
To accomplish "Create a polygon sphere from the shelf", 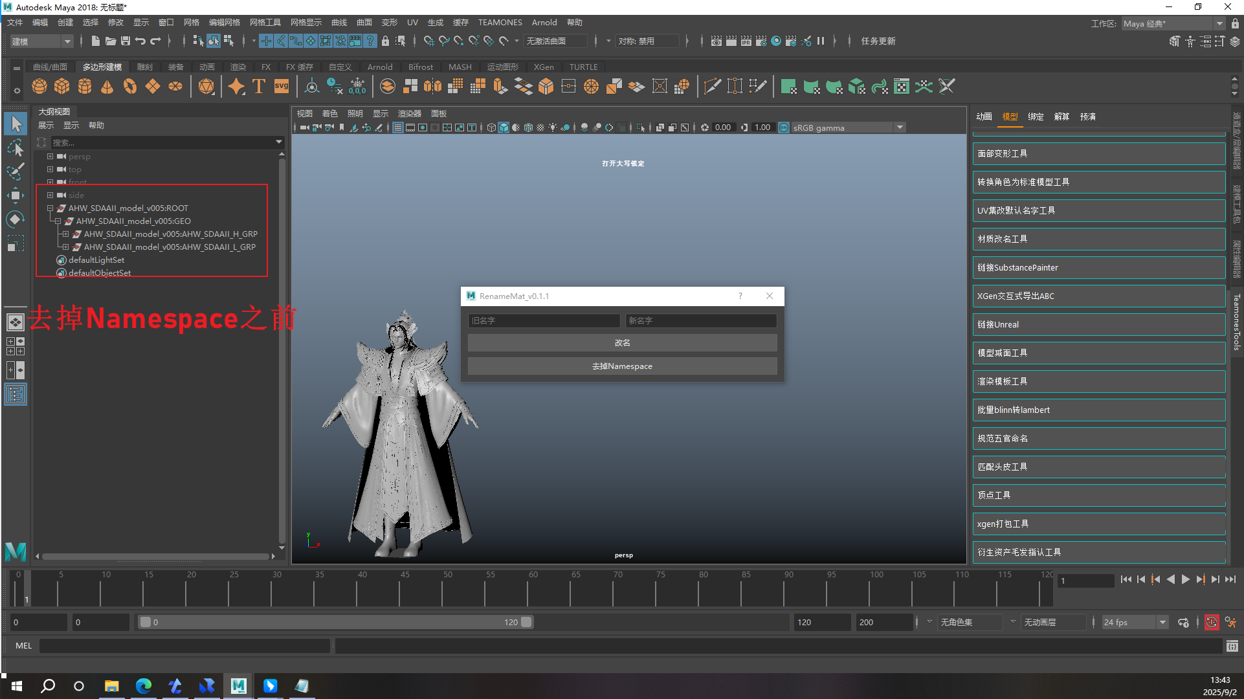I will tap(39, 86).
